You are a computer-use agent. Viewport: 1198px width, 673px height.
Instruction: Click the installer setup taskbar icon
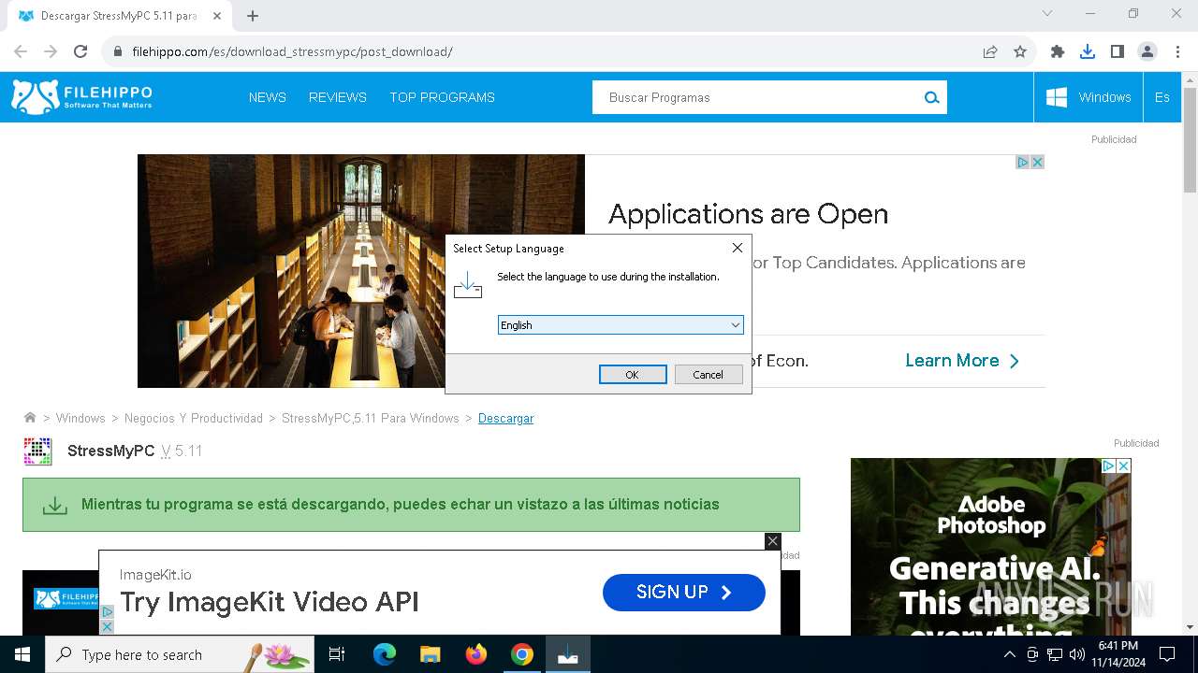click(x=568, y=654)
